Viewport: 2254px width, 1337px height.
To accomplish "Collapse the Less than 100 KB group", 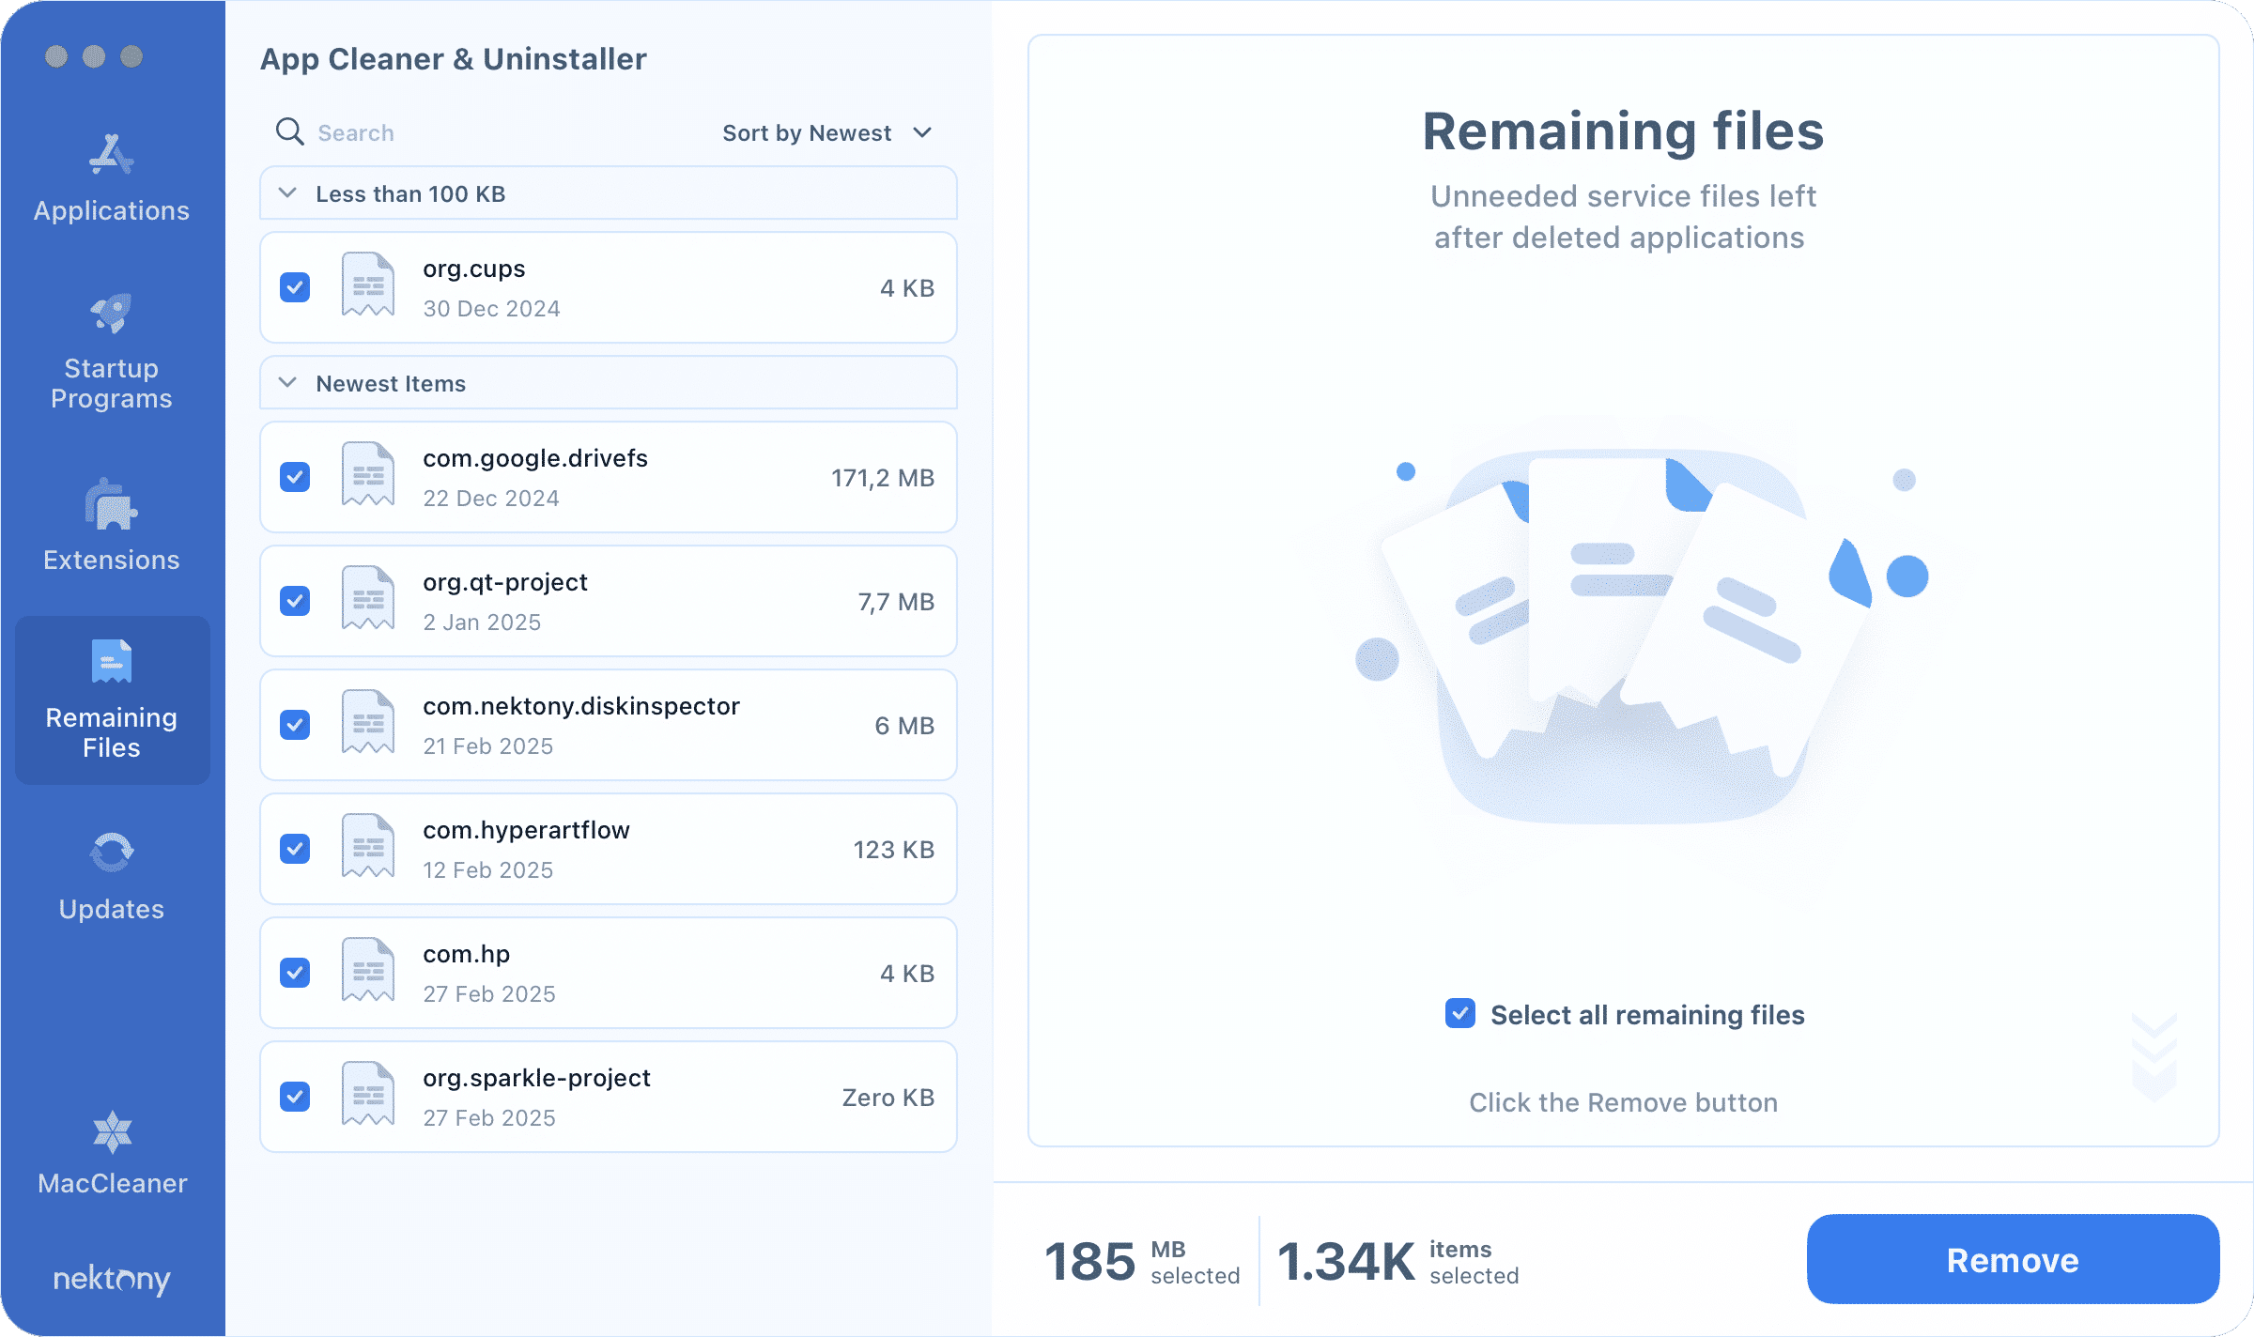I will pos(288,193).
